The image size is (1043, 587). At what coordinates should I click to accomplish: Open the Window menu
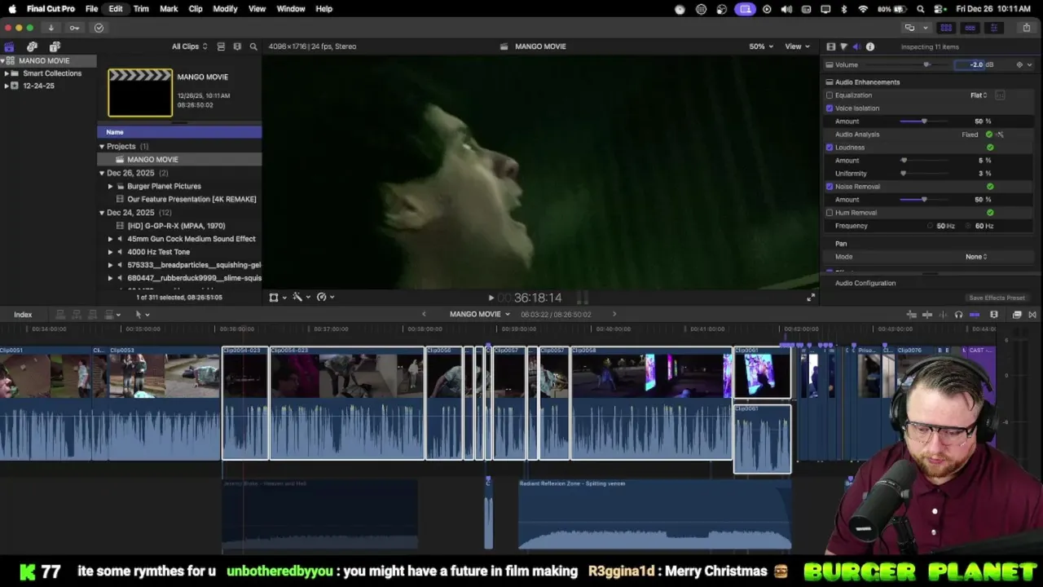[x=291, y=9]
